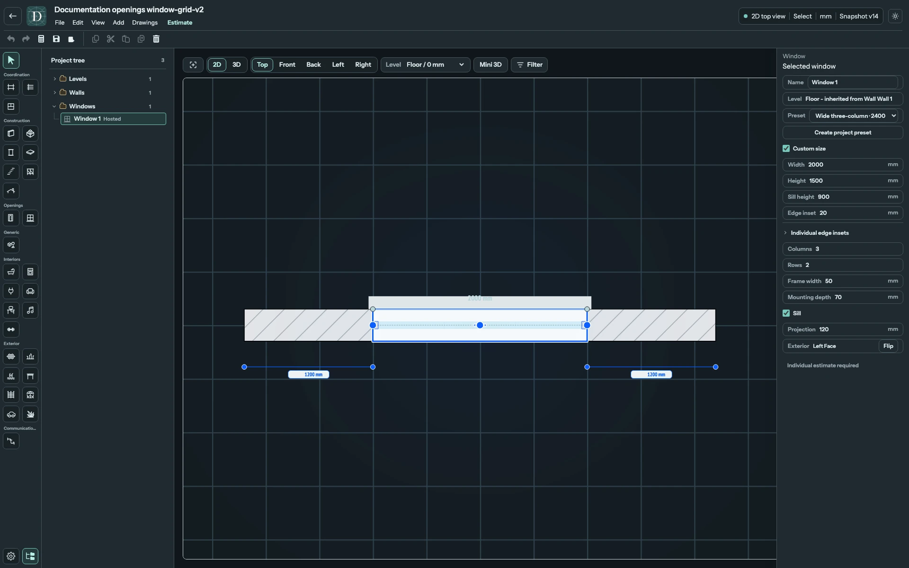Pick the car exterior tool
This screenshot has height=568, width=909.
pyautogui.click(x=11, y=414)
